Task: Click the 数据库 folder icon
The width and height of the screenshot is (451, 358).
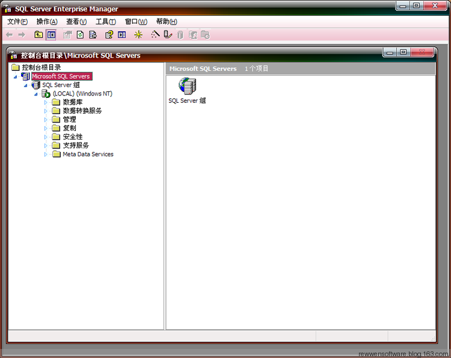Action: click(x=56, y=102)
